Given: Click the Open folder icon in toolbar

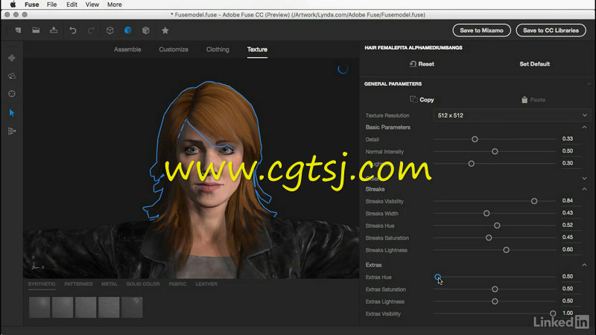Looking at the screenshot, I should [36, 31].
